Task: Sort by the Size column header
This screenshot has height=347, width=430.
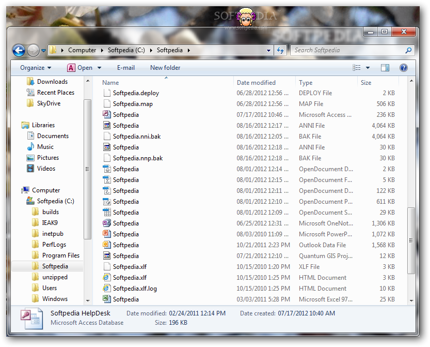Action: click(x=366, y=82)
